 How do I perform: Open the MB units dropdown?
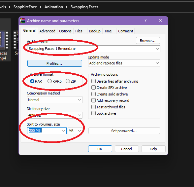click(x=75, y=131)
